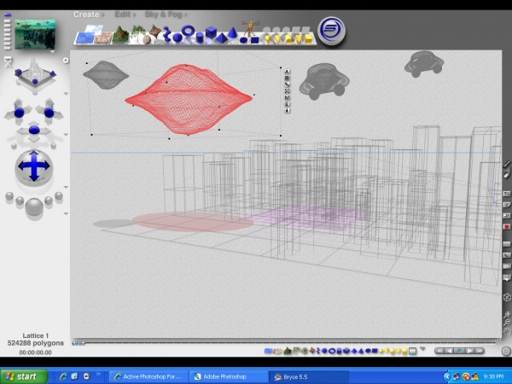Viewport: 512px width, 384px height.
Task: Toggle the pencil interface icon on right edge
Action: point(507,164)
